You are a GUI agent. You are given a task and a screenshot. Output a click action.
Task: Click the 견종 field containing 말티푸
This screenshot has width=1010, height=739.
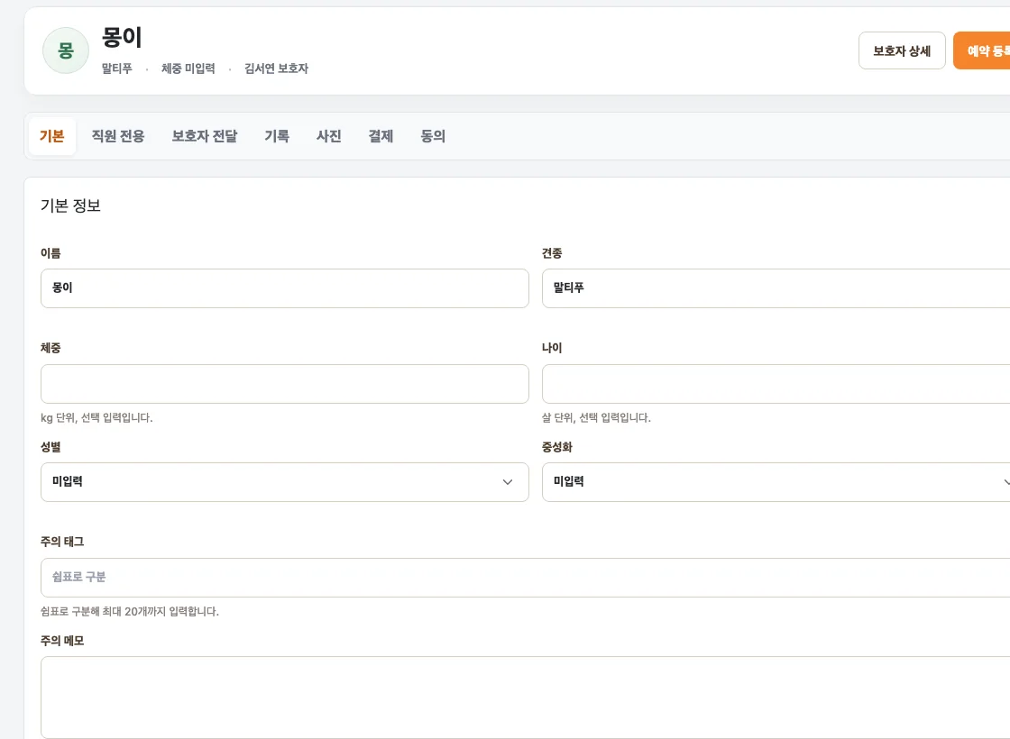click(x=776, y=288)
